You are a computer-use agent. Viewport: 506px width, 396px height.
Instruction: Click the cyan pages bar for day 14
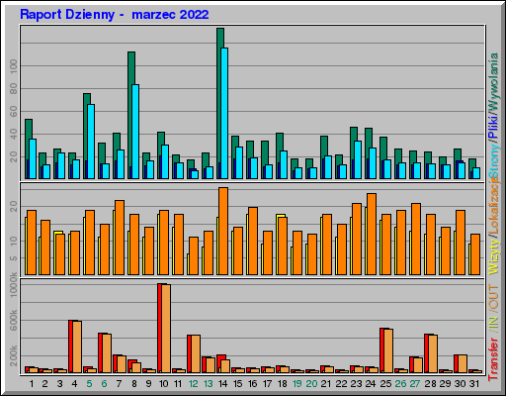(x=224, y=113)
